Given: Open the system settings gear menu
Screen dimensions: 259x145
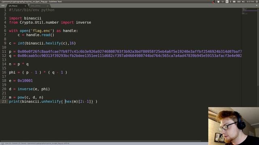Looking at the screenshot, I should 257,2.
